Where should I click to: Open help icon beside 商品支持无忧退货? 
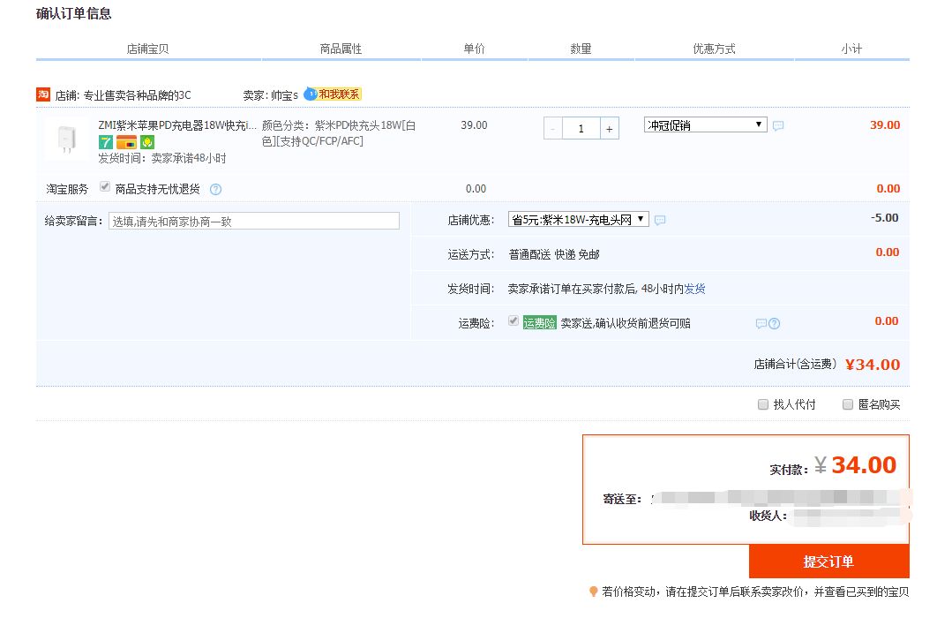pyautogui.click(x=215, y=190)
